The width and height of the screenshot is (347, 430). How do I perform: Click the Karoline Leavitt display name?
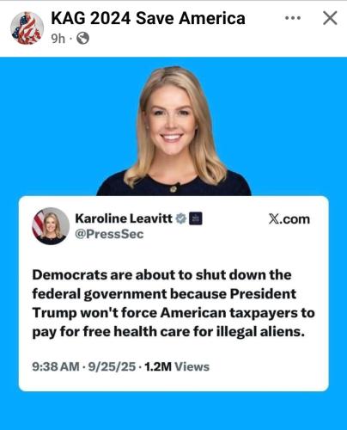point(124,218)
